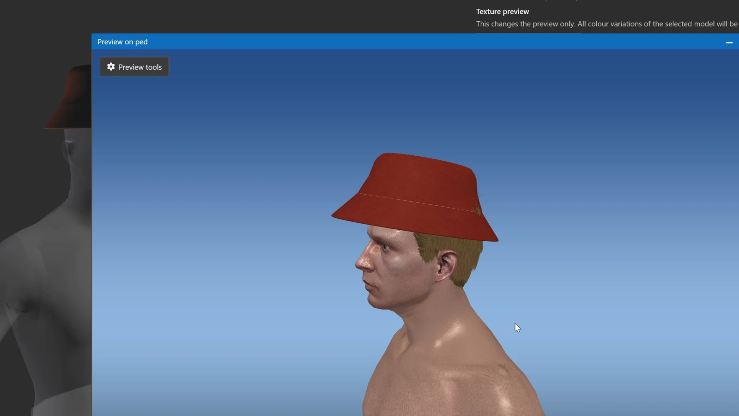Click the grey model thumbnail behind preview
This screenshot has width=739, height=416.
click(x=46, y=240)
